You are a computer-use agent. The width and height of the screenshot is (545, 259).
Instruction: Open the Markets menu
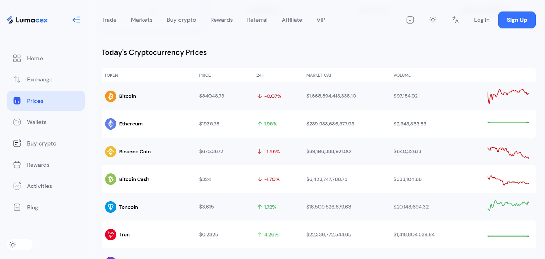[x=142, y=20]
